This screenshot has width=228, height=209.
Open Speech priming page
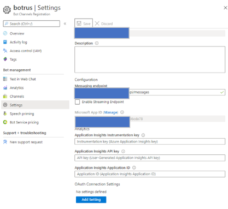22,114
